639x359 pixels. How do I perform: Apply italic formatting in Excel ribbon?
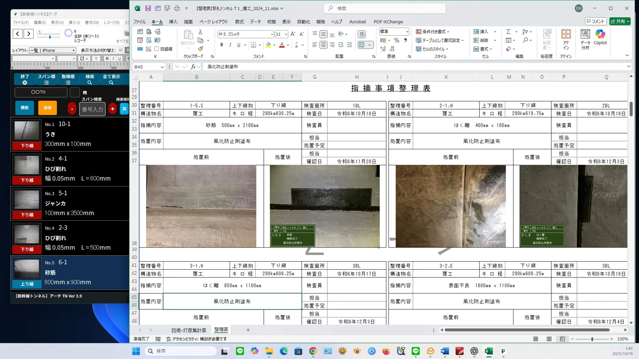pos(230,45)
